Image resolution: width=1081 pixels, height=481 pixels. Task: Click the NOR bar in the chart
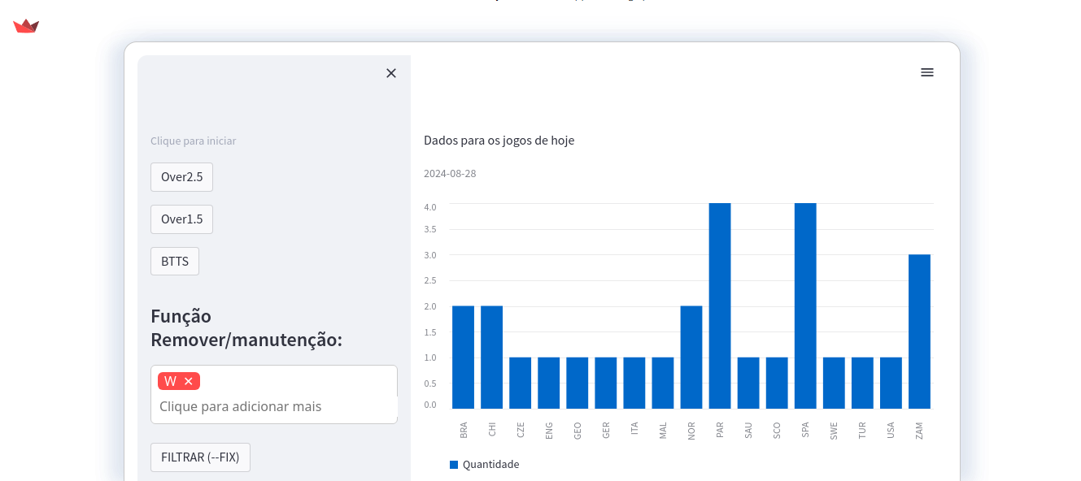tap(691, 357)
